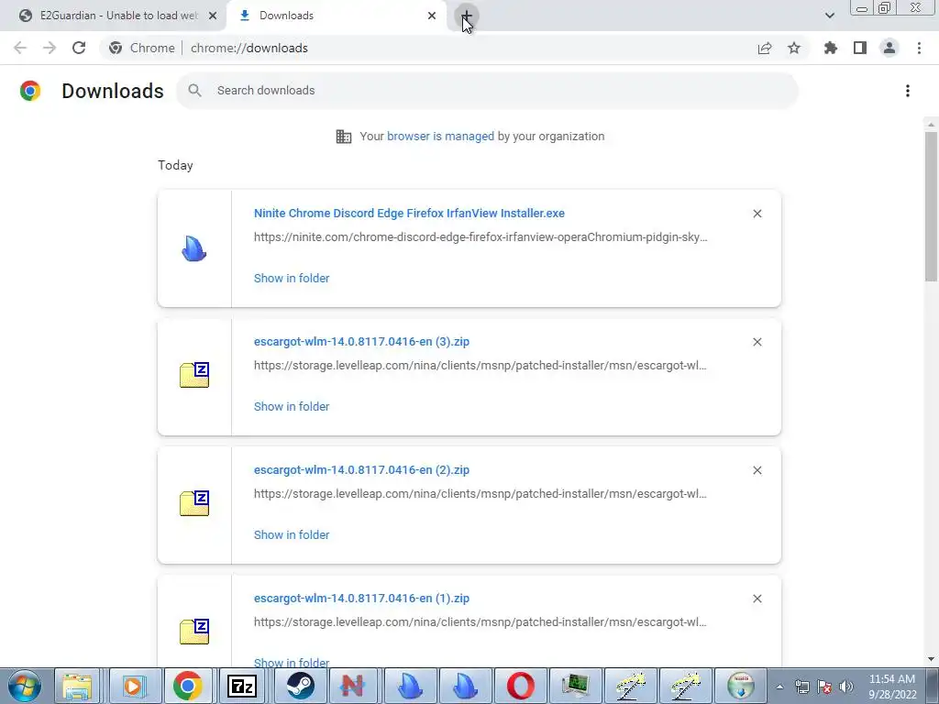This screenshot has height=704, width=939.
Task: Close the E2Guardian tab
Action: click(213, 16)
